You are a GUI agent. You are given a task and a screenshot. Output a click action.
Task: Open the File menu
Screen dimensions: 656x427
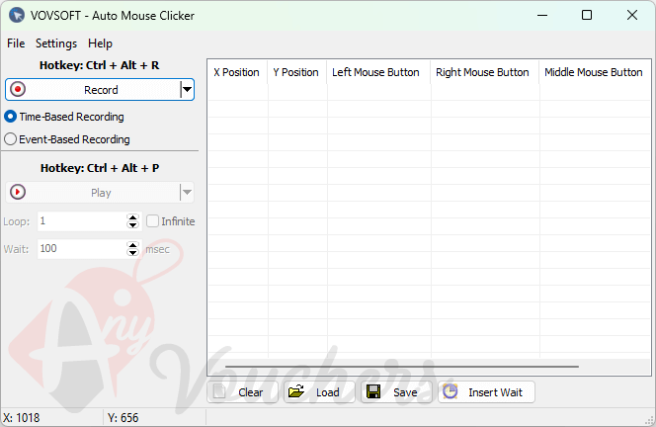(16, 43)
